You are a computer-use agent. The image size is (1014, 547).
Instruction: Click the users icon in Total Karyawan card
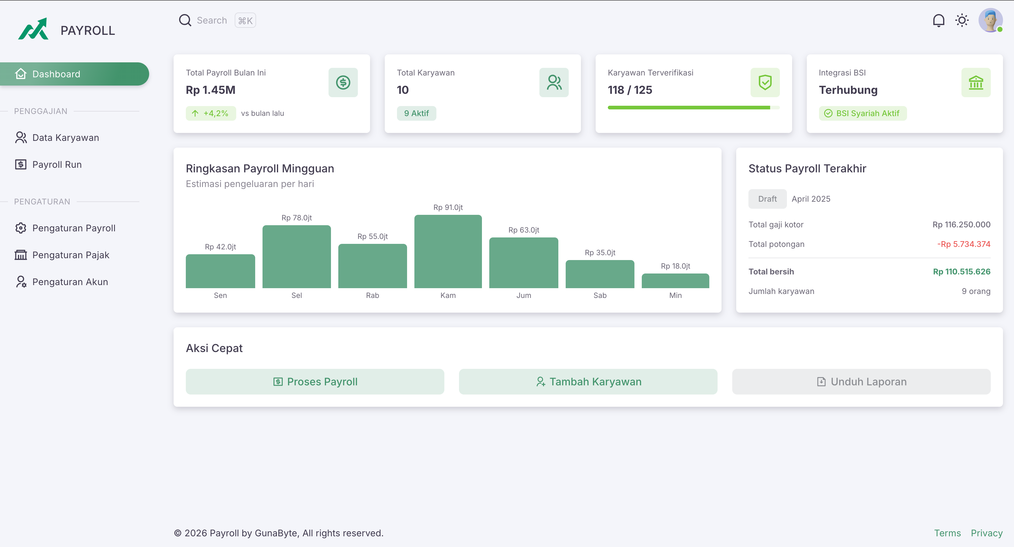554,83
